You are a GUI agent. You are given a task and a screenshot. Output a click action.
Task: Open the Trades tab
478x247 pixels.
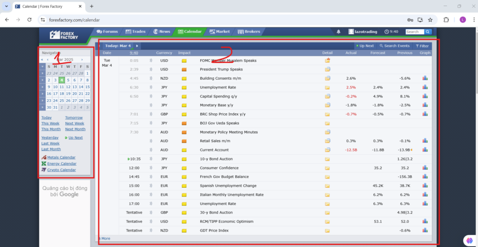point(135,31)
